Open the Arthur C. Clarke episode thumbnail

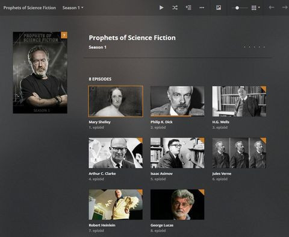(x=116, y=153)
